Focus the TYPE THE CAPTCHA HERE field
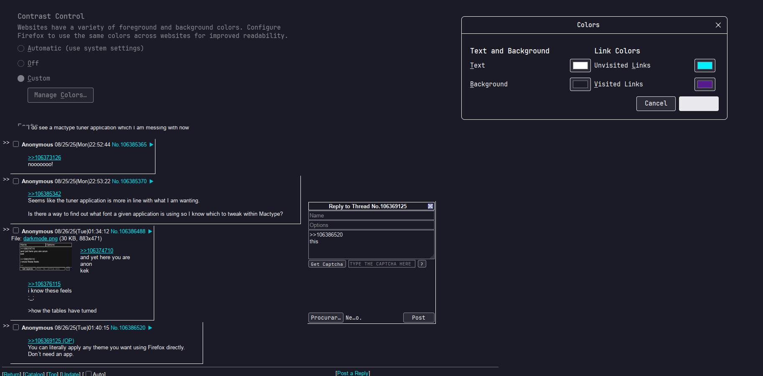Image resolution: width=763 pixels, height=376 pixels. (x=382, y=264)
